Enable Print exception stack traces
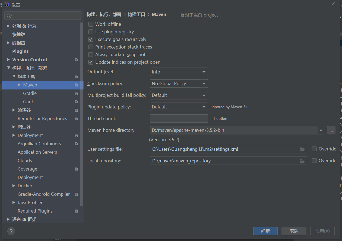This screenshot has height=241, width=342. 91,47
